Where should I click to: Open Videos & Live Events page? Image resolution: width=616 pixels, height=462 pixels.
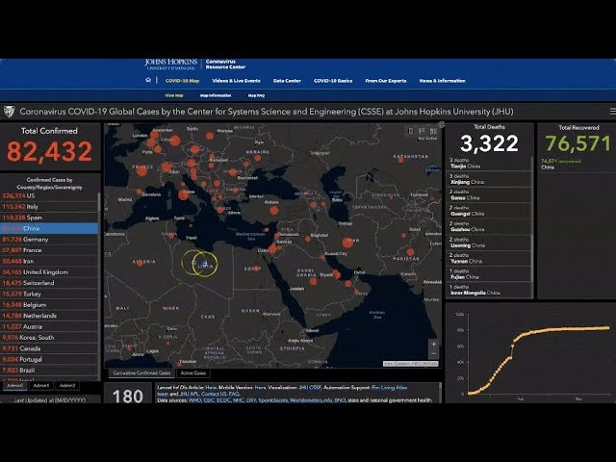(x=236, y=81)
